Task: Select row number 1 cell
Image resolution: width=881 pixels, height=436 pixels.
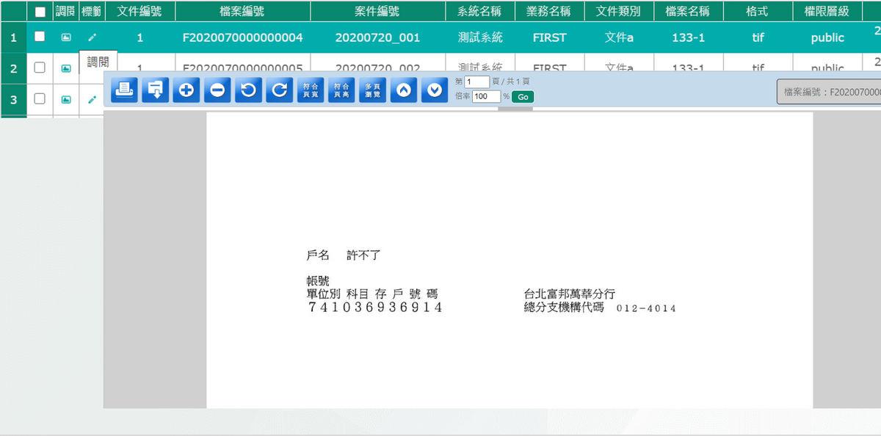Action: click(x=13, y=37)
